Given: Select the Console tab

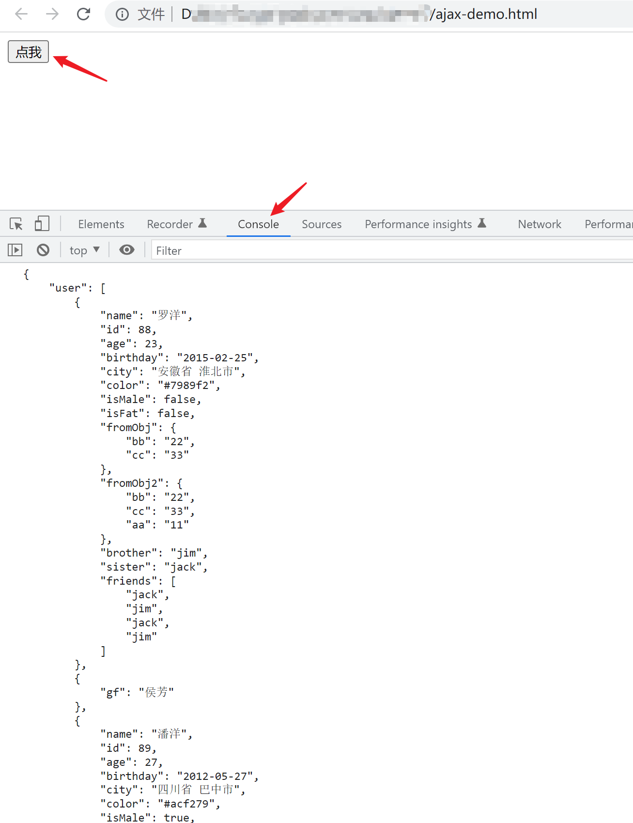Looking at the screenshot, I should click(258, 224).
